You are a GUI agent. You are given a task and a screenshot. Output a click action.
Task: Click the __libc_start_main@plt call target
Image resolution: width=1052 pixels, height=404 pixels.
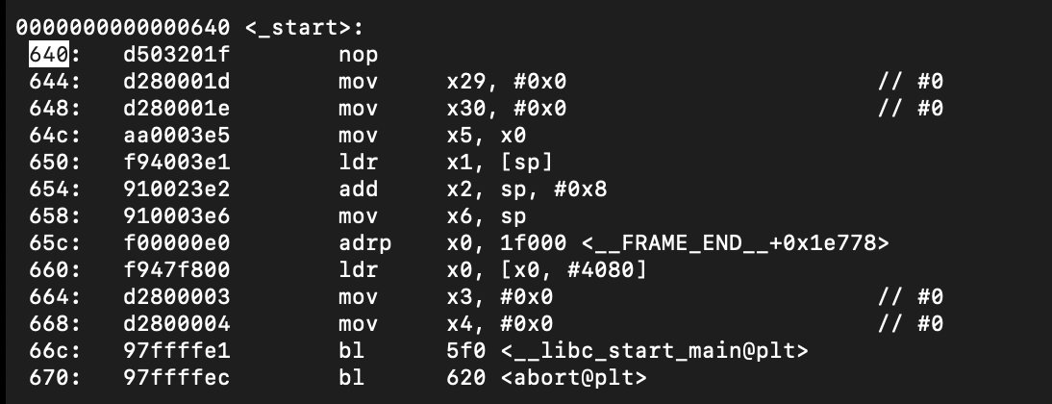tap(654, 350)
